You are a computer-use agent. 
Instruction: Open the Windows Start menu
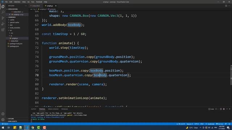pyautogui.click(x=3, y=127)
